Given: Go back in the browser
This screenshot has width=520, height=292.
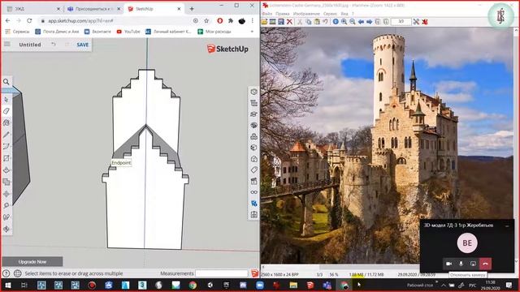Looking at the screenshot, I should point(7,20).
